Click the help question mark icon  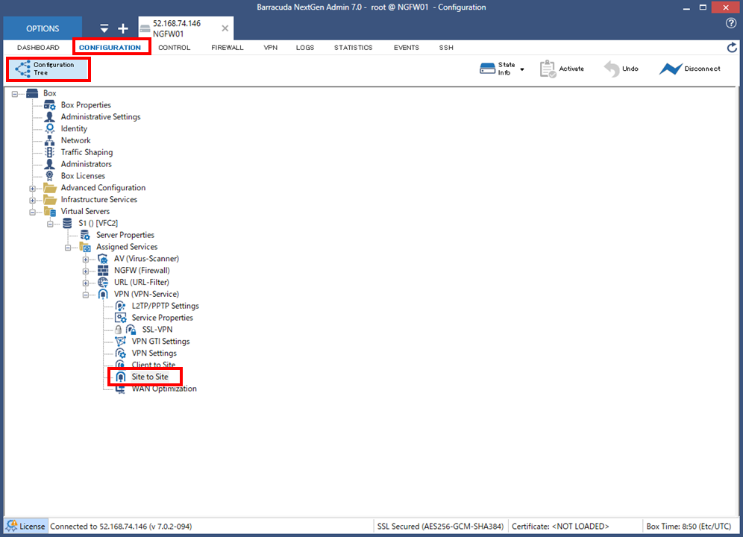[x=731, y=23]
